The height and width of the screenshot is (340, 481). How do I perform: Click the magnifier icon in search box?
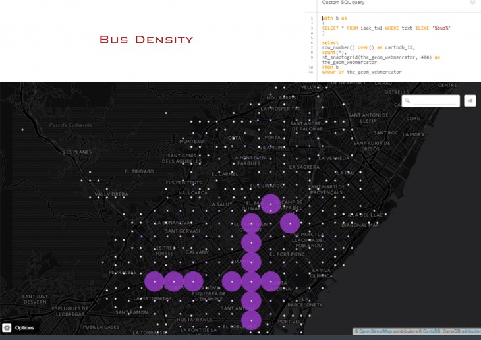tap(409, 101)
